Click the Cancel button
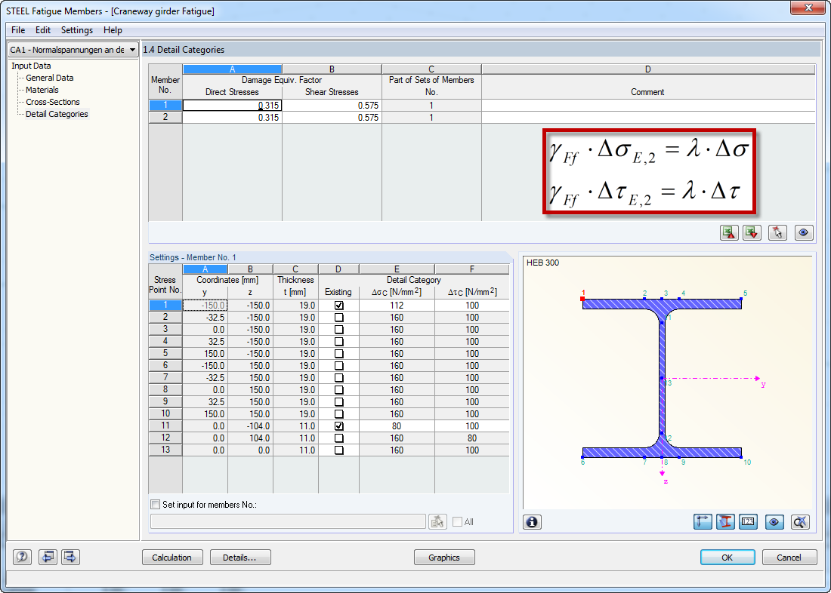 tap(789, 558)
